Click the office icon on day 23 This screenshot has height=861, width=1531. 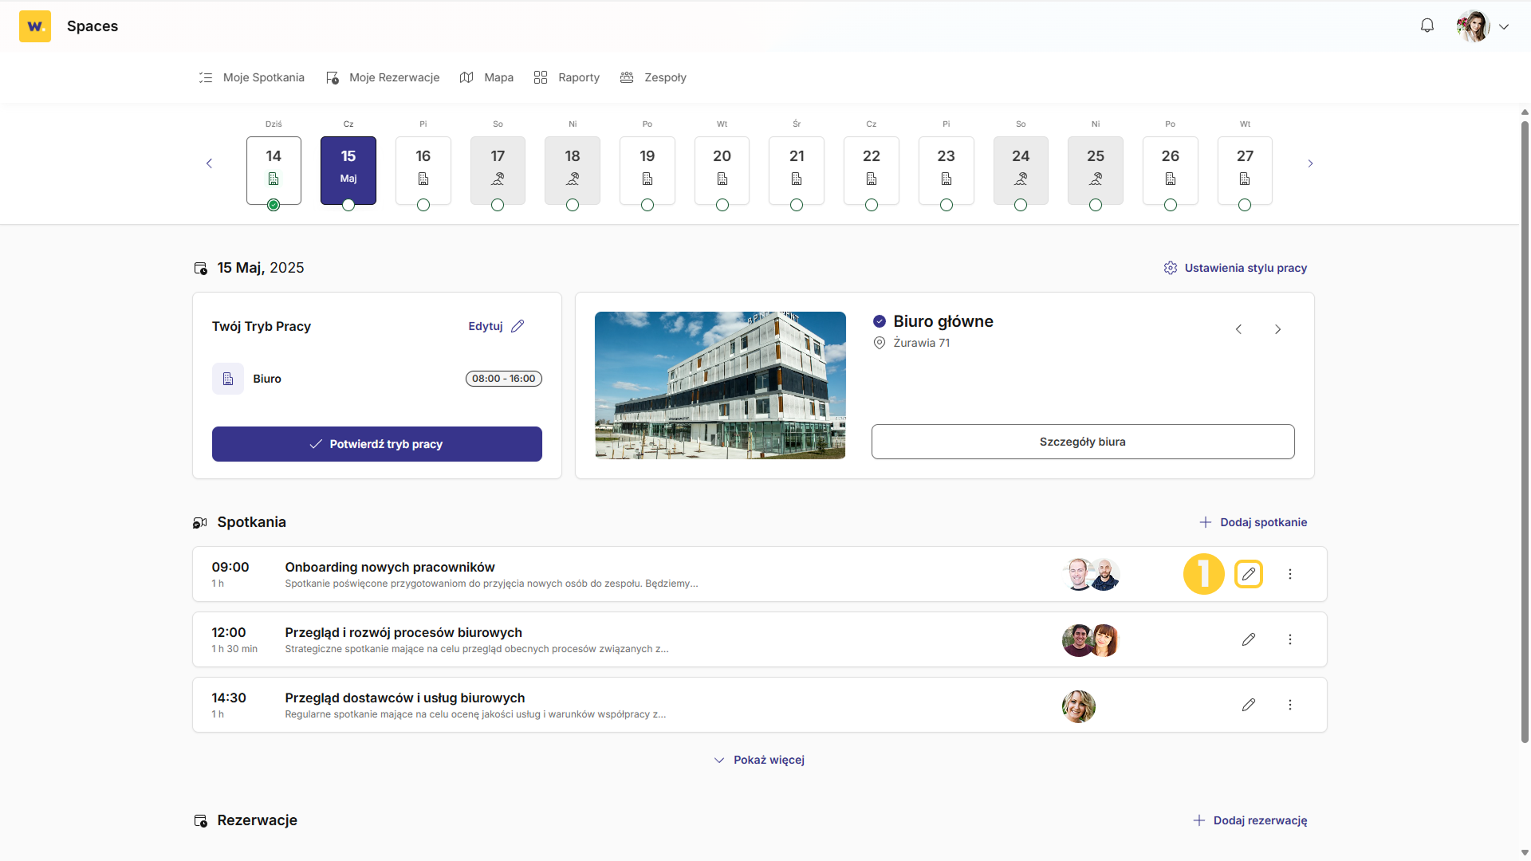pyautogui.click(x=947, y=179)
